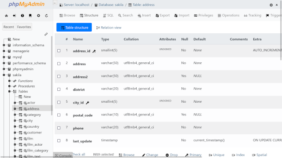Open phpMyAdmin documentation question-mark icon

click(22, 16)
